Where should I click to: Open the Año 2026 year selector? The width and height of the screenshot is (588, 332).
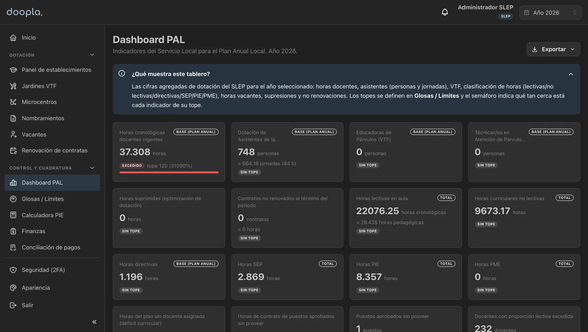[x=550, y=12]
